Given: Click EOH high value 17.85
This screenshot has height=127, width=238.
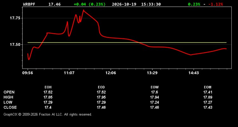Looking at the screenshot, I should (48, 97).
